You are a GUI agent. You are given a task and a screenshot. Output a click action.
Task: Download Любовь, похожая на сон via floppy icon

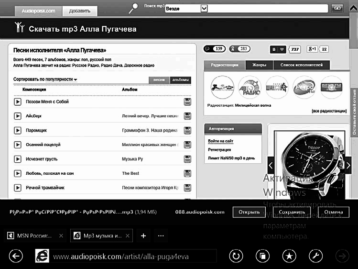[x=187, y=173]
